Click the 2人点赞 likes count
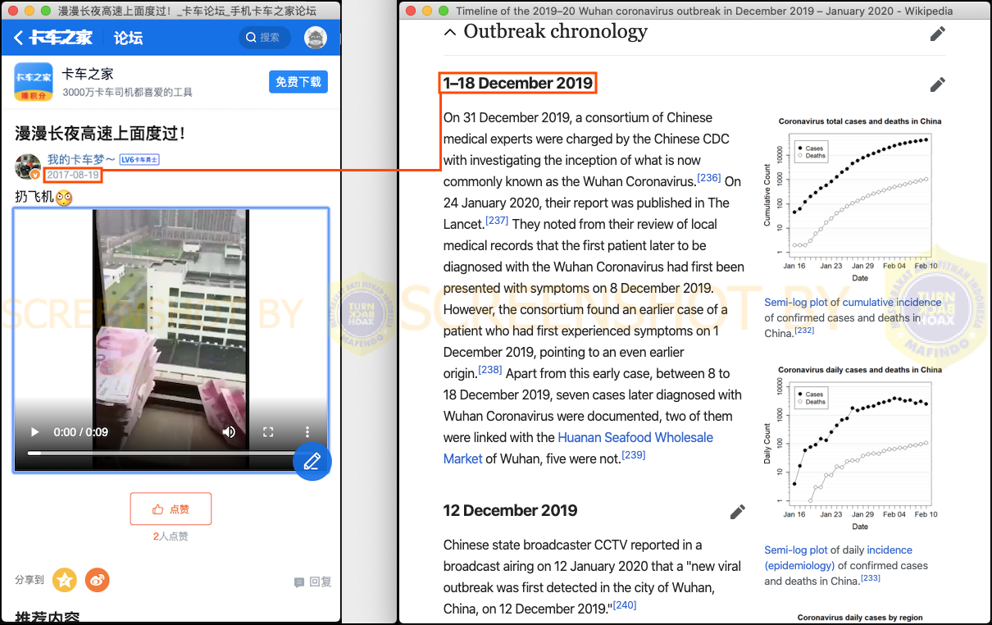Image resolution: width=992 pixels, height=625 pixels. [171, 536]
